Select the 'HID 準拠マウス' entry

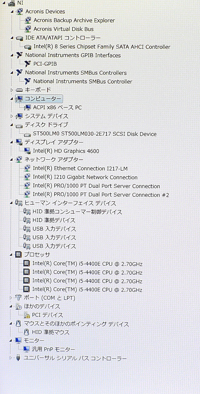(x=51, y=333)
